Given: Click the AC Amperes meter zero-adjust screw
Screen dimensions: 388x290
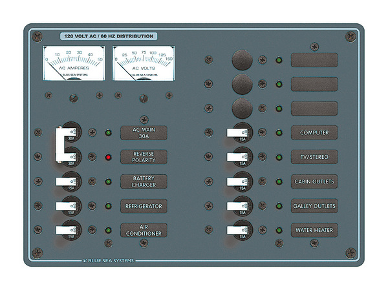Looking at the screenshot, I should [x=74, y=98].
